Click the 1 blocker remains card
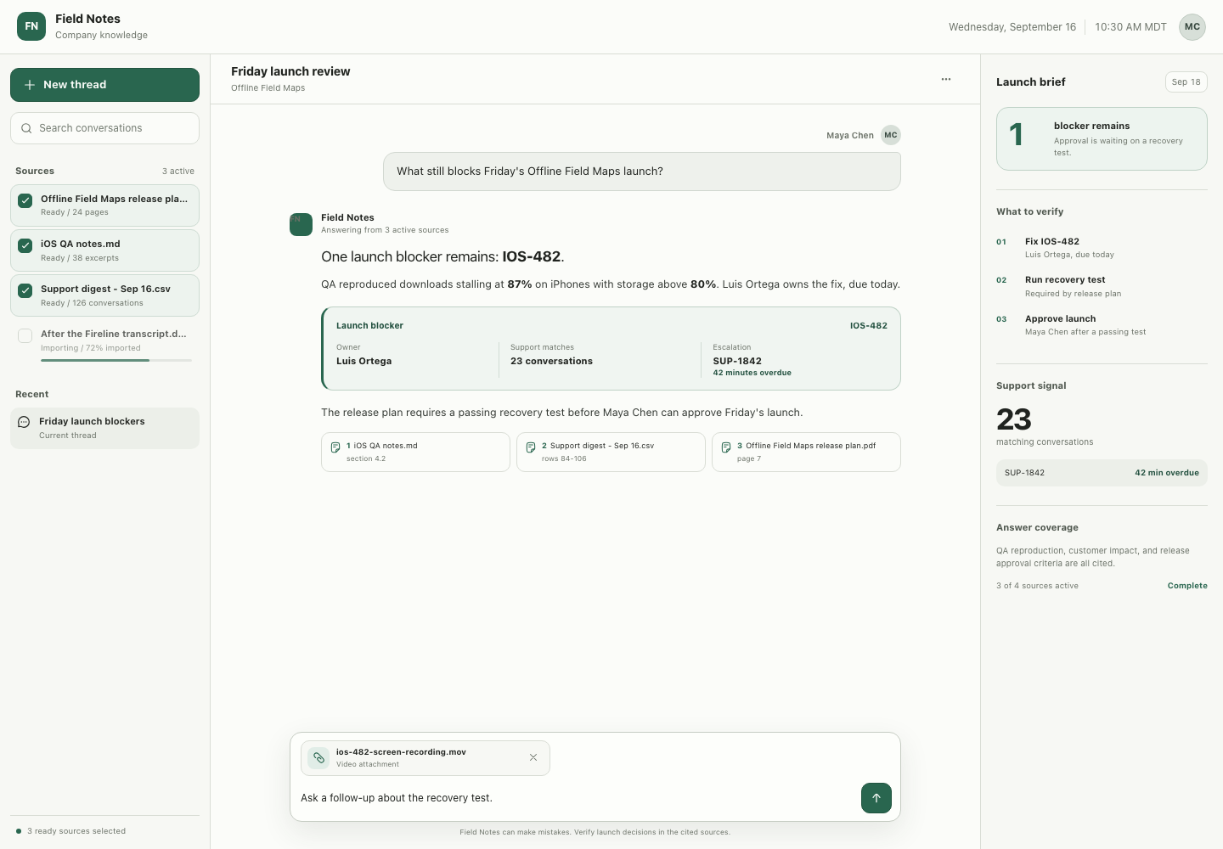The image size is (1223, 849). [x=1102, y=138]
